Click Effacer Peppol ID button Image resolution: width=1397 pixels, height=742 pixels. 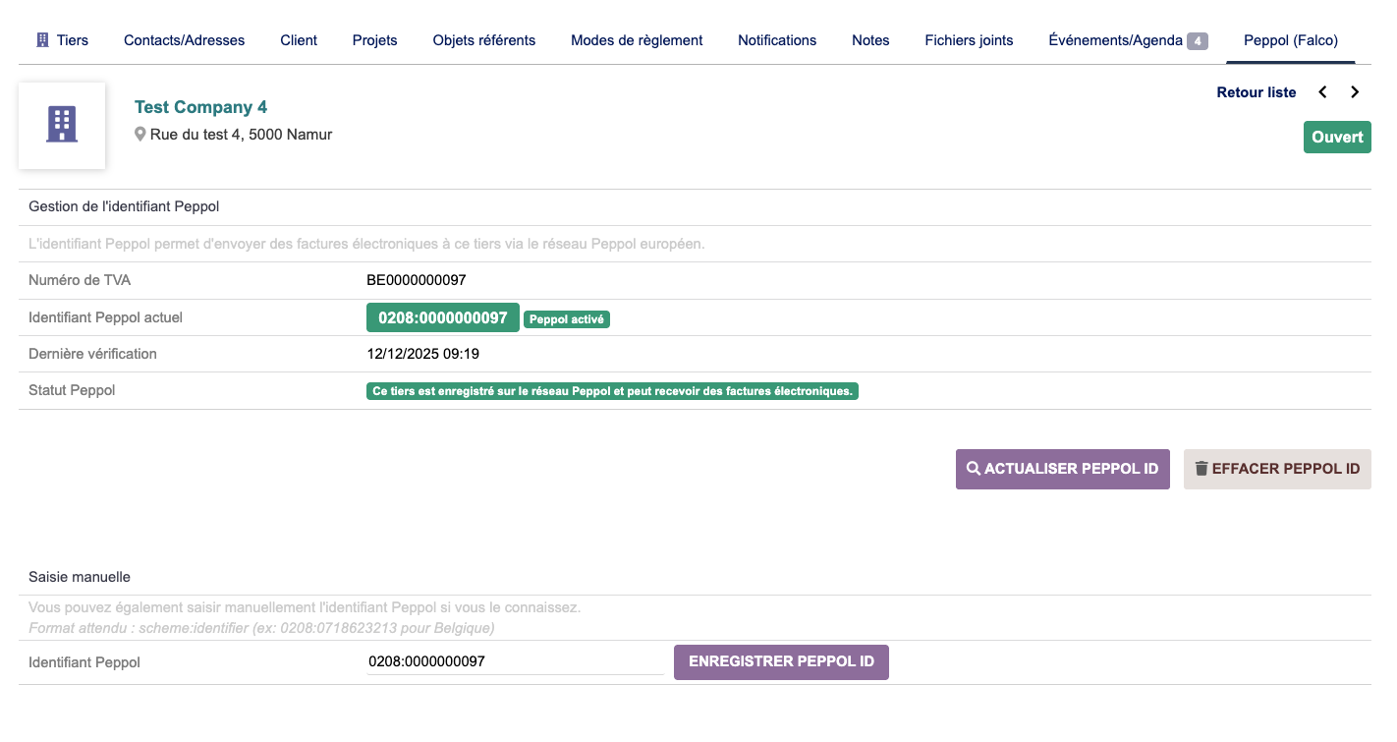tap(1276, 469)
